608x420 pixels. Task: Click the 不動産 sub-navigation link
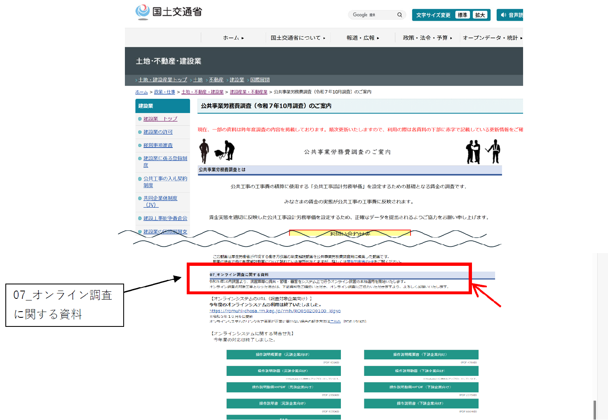pos(216,80)
